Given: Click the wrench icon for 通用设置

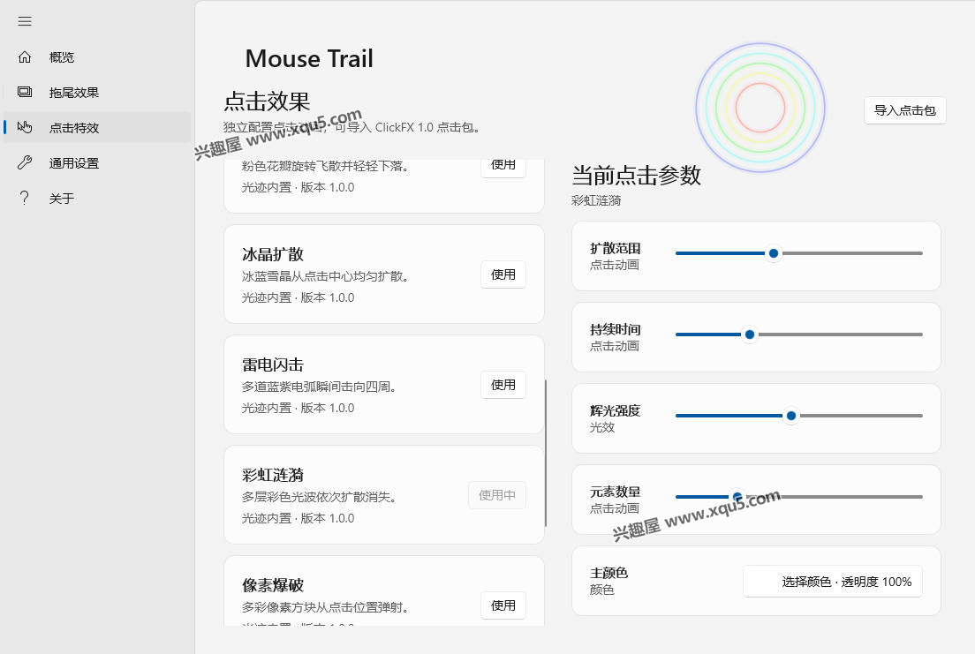Looking at the screenshot, I should (25, 163).
